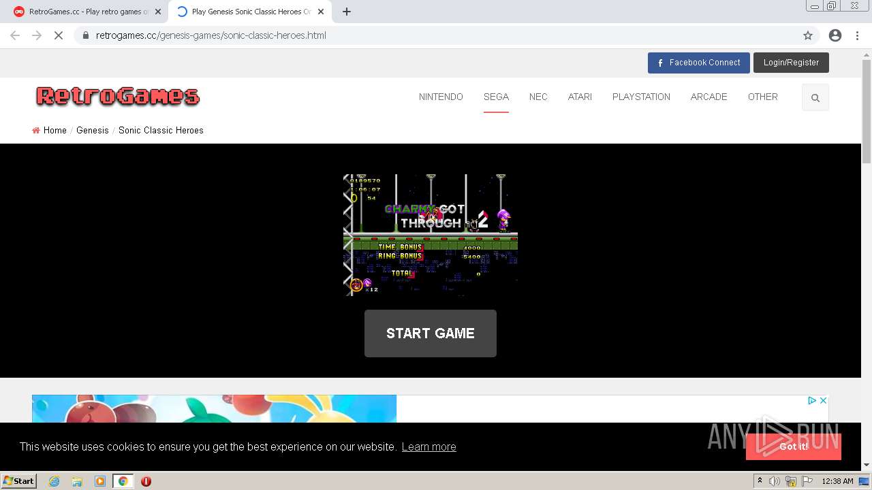Click the ad banner image

tap(214, 408)
